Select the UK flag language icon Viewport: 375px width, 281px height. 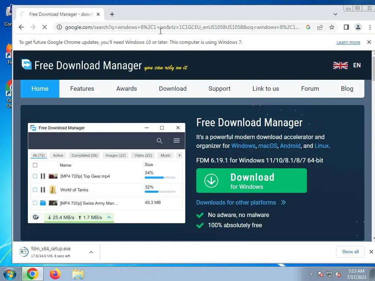point(340,65)
